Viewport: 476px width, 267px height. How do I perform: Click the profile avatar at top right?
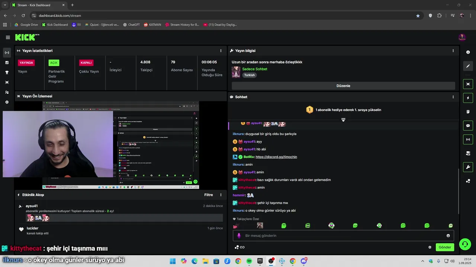tap(462, 37)
